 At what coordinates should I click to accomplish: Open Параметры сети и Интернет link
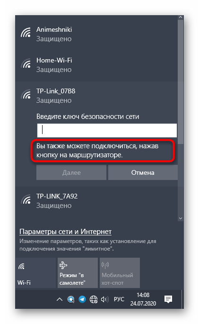pos(65,232)
